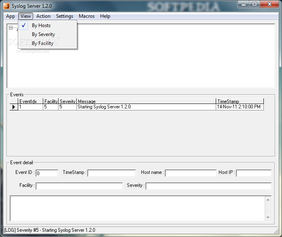Maximize the Syslog Server window

(255, 4)
